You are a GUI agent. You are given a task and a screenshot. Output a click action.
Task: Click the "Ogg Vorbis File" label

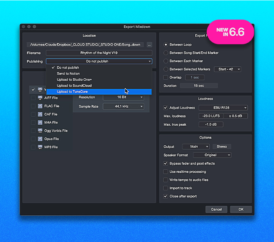tap(56, 131)
